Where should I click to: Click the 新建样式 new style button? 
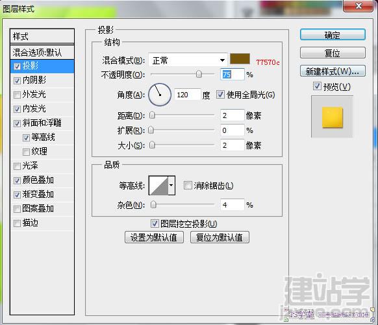click(x=333, y=71)
